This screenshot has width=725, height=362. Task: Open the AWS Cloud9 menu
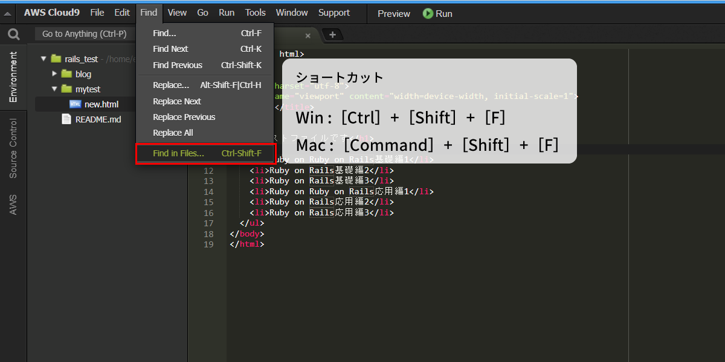52,13
